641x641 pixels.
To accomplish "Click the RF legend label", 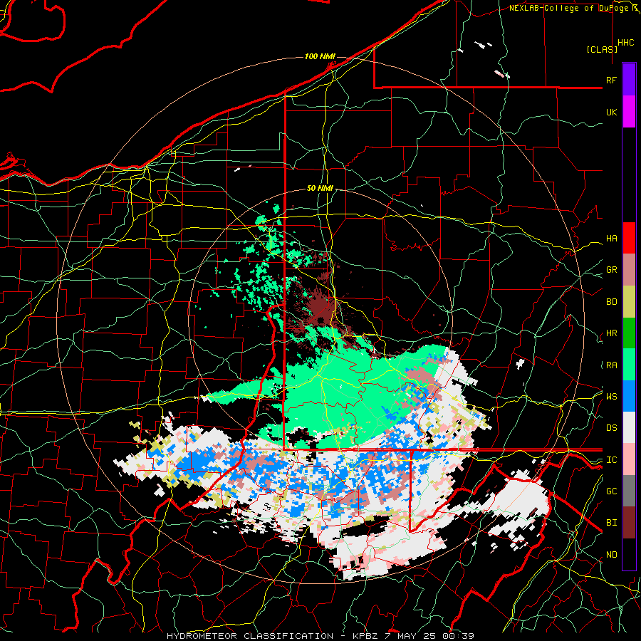I will [x=611, y=80].
